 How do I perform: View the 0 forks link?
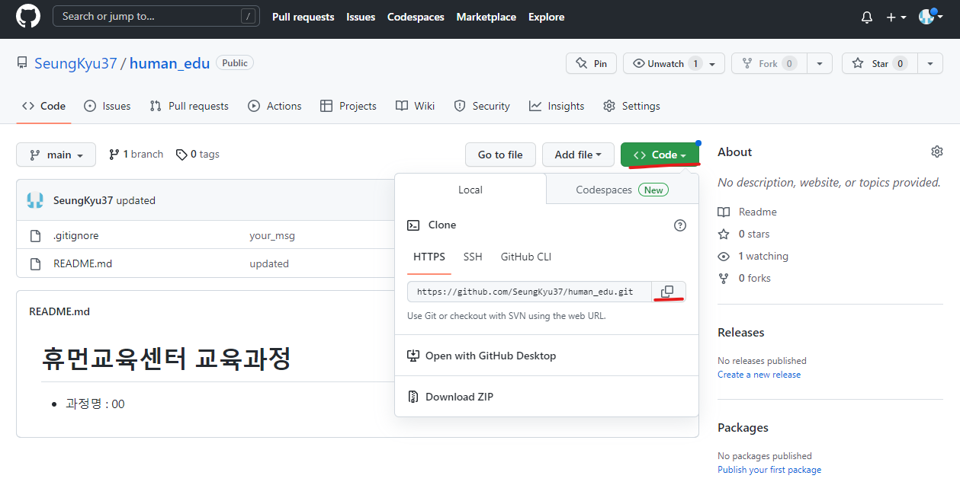(744, 278)
